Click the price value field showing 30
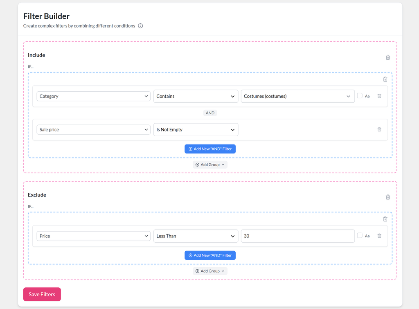Image resolution: width=419 pixels, height=309 pixels. (x=298, y=236)
